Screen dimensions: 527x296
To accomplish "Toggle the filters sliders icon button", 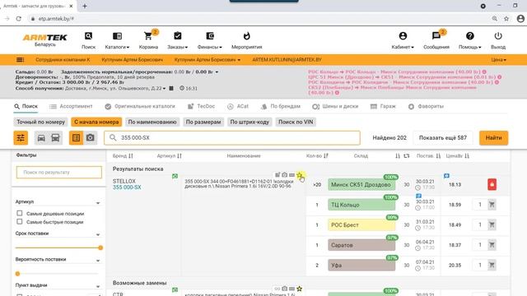I will tap(21, 138).
